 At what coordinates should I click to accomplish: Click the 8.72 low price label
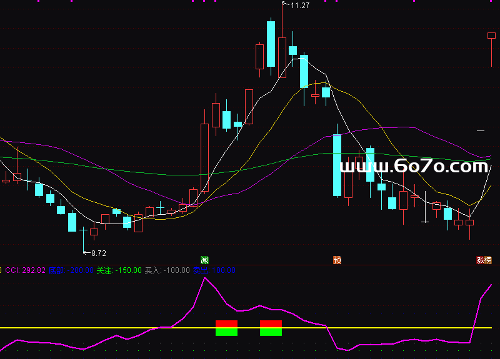[x=98, y=253]
